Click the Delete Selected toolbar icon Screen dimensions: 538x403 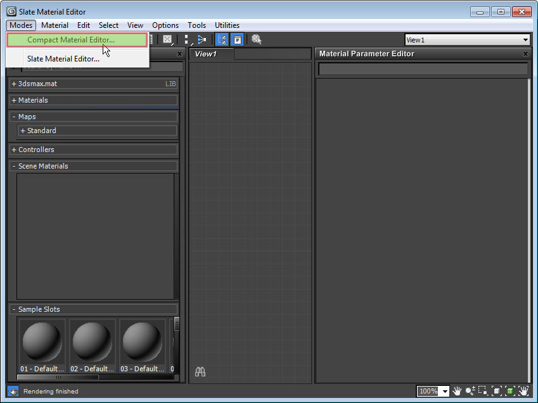point(167,39)
